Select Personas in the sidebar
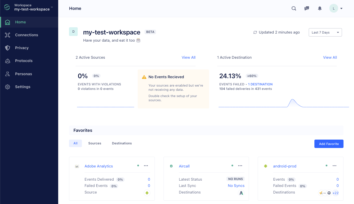 click(23, 74)
